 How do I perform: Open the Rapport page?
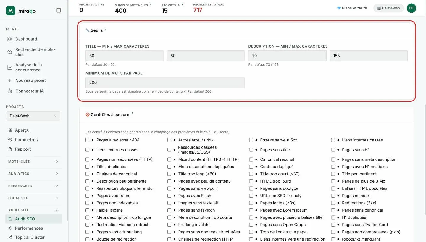[33, 149]
